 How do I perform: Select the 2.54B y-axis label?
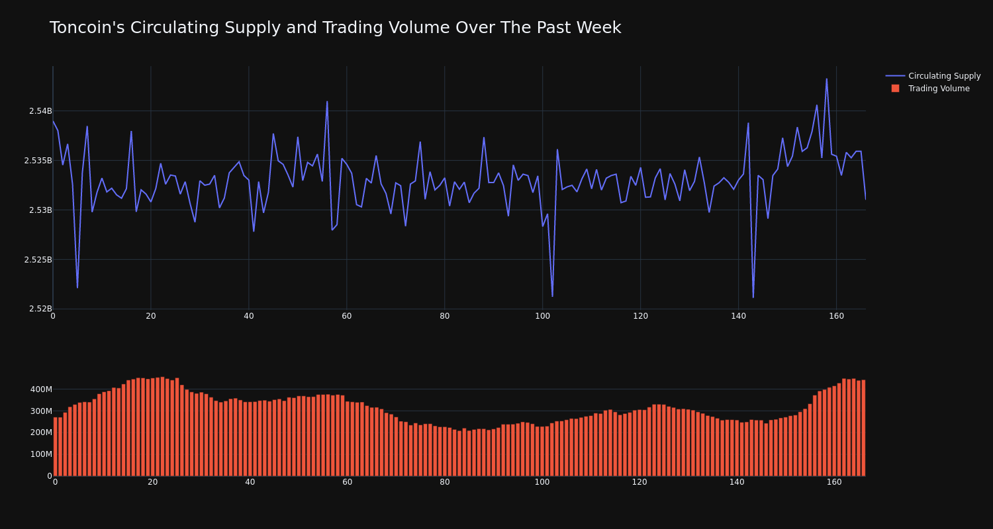tap(40, 111)
